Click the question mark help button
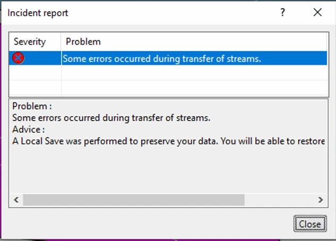The image size is (336, 241). (x=283, y=13)
